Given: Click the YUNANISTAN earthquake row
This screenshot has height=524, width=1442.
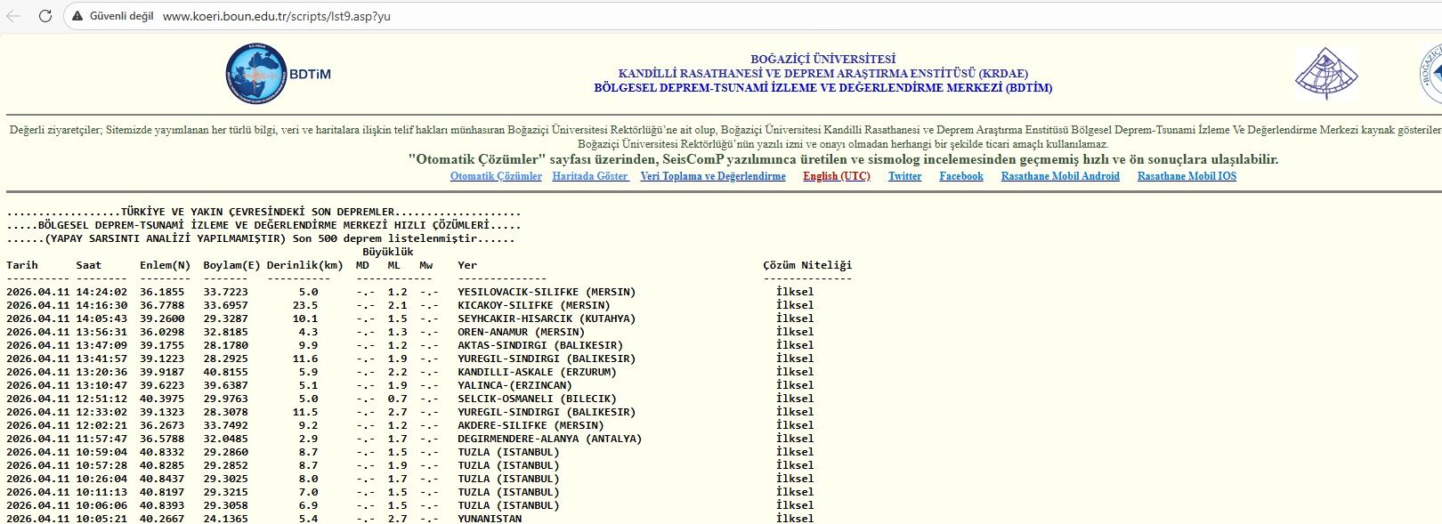Looking at the screenshot, I should pos(490,519).
